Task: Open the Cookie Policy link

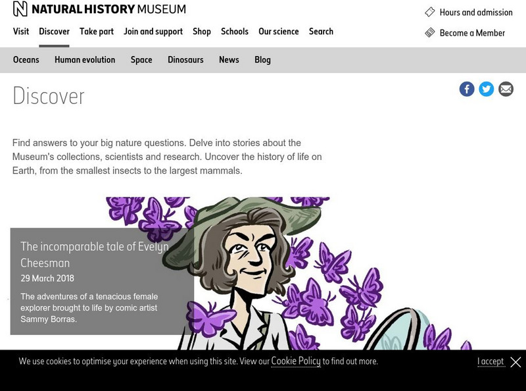Action: (296, 361)
